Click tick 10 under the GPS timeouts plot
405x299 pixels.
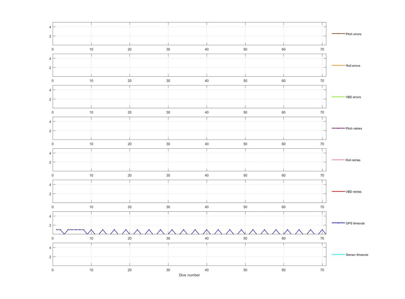(91, 239)
